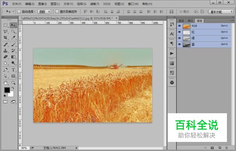236x151 pixels.
Task: Swap foreground and background colors
Action: point(13,88)
